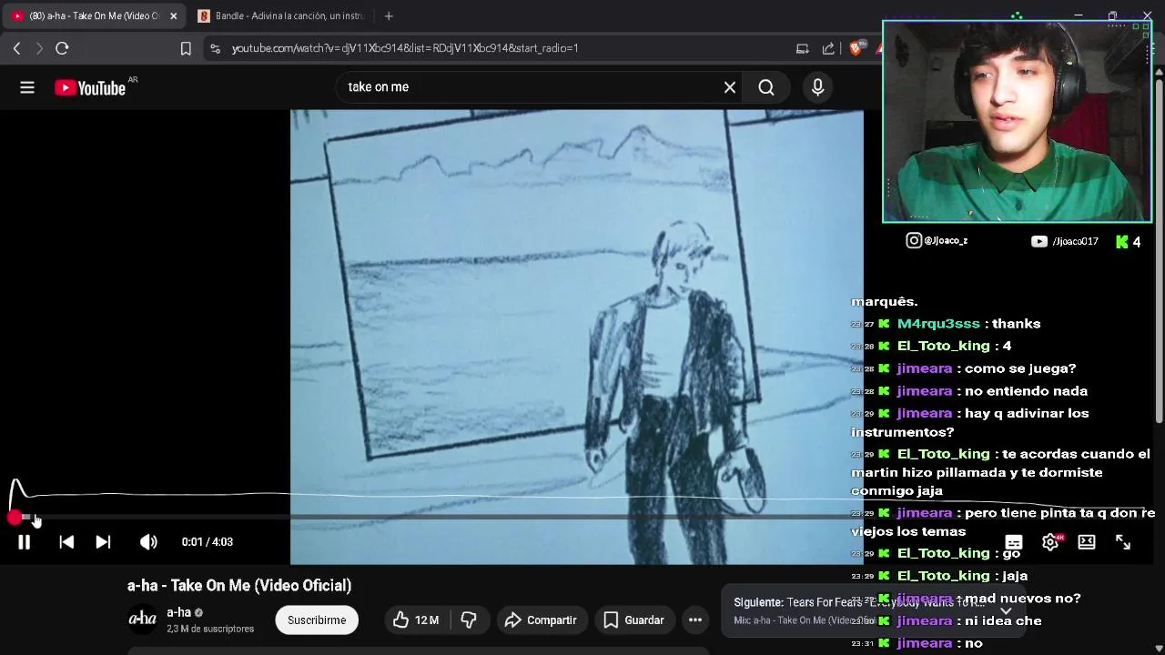Click chat message 'como se juega?'
Image resolution: width=1165 pixels, height=655 pixels.
click(1020, 368)
